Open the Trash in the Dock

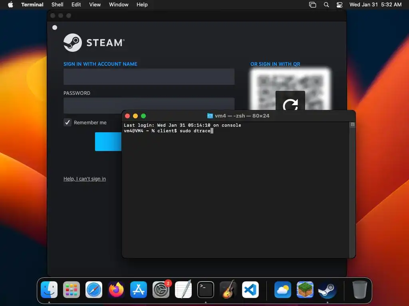point(360,290)
